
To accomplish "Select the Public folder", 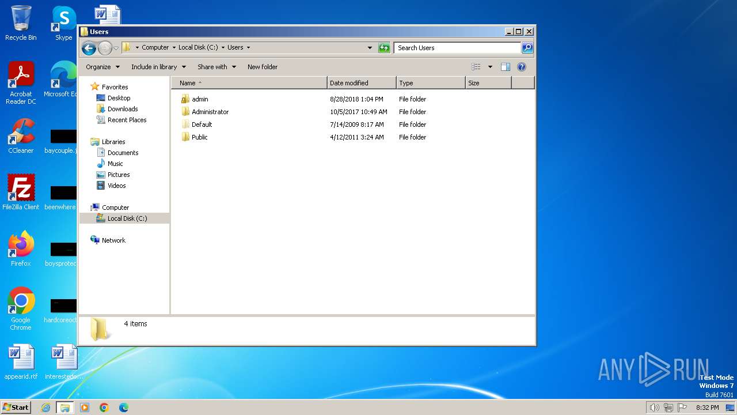I will click(194, 137).
